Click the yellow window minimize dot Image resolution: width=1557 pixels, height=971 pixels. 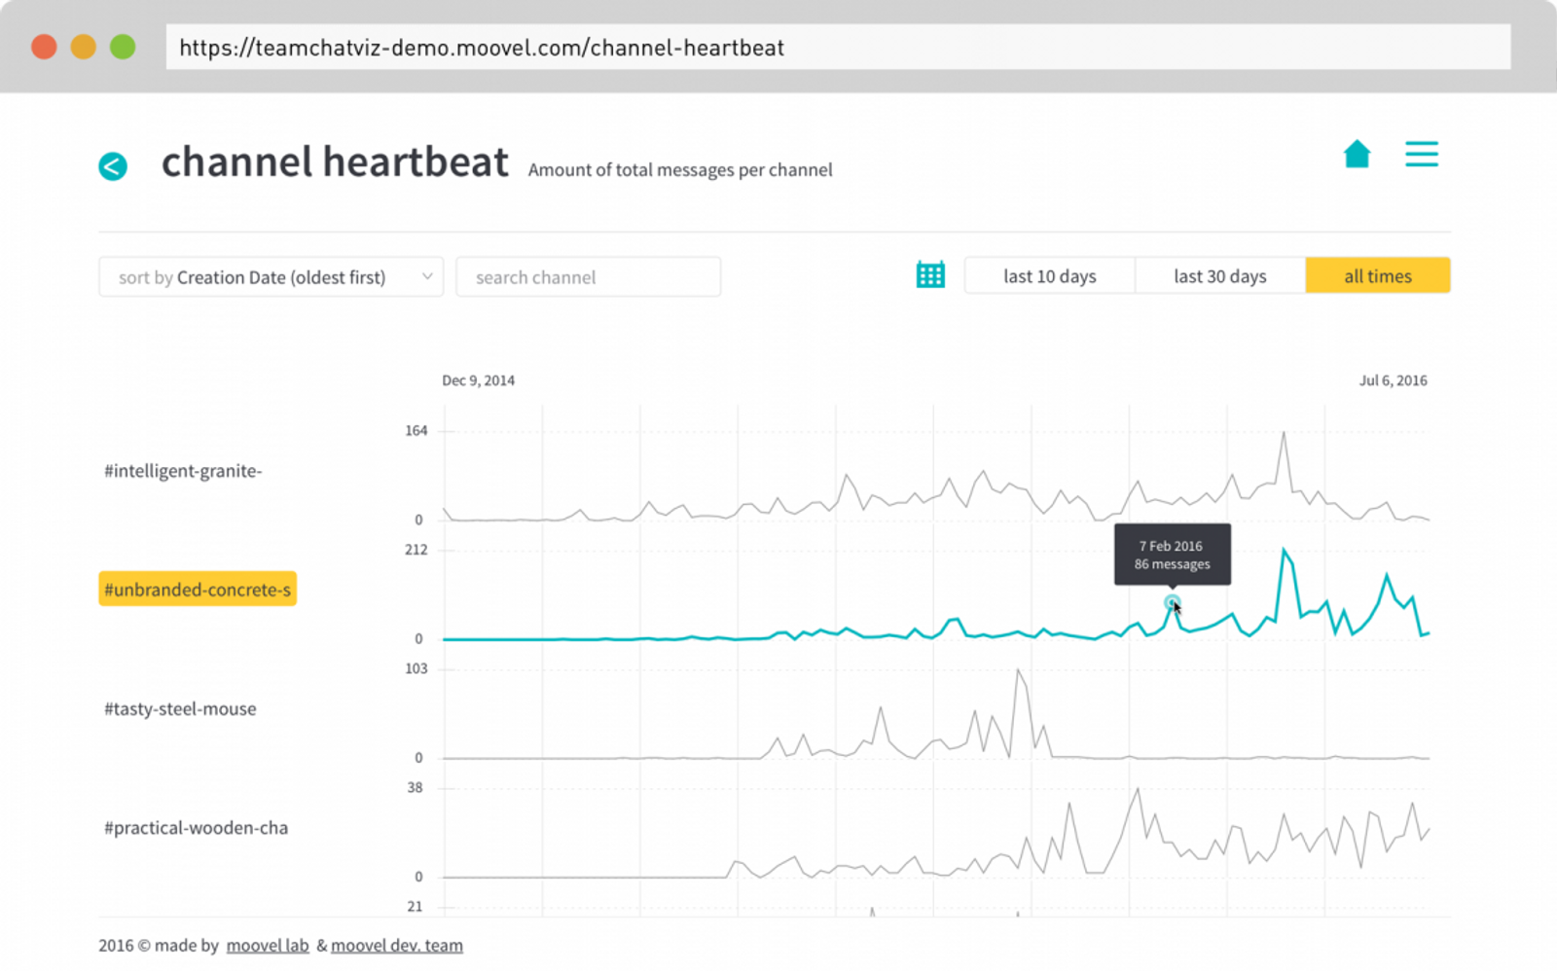[x=84, y=47]
